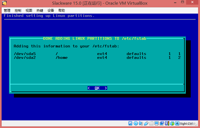
Task: Open the 视图 menu
Action: [x=29, y=10]
